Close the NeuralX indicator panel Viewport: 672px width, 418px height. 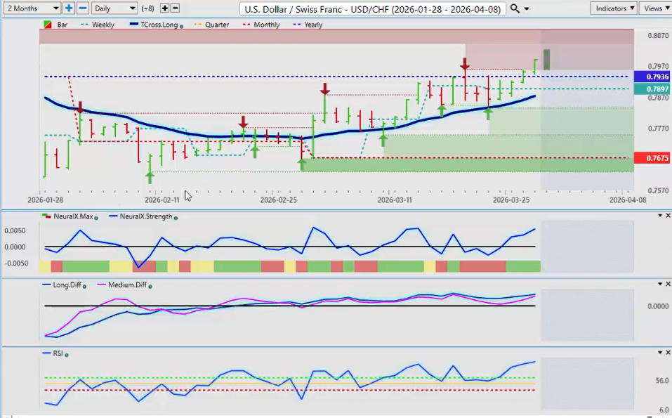click(668, 216)
